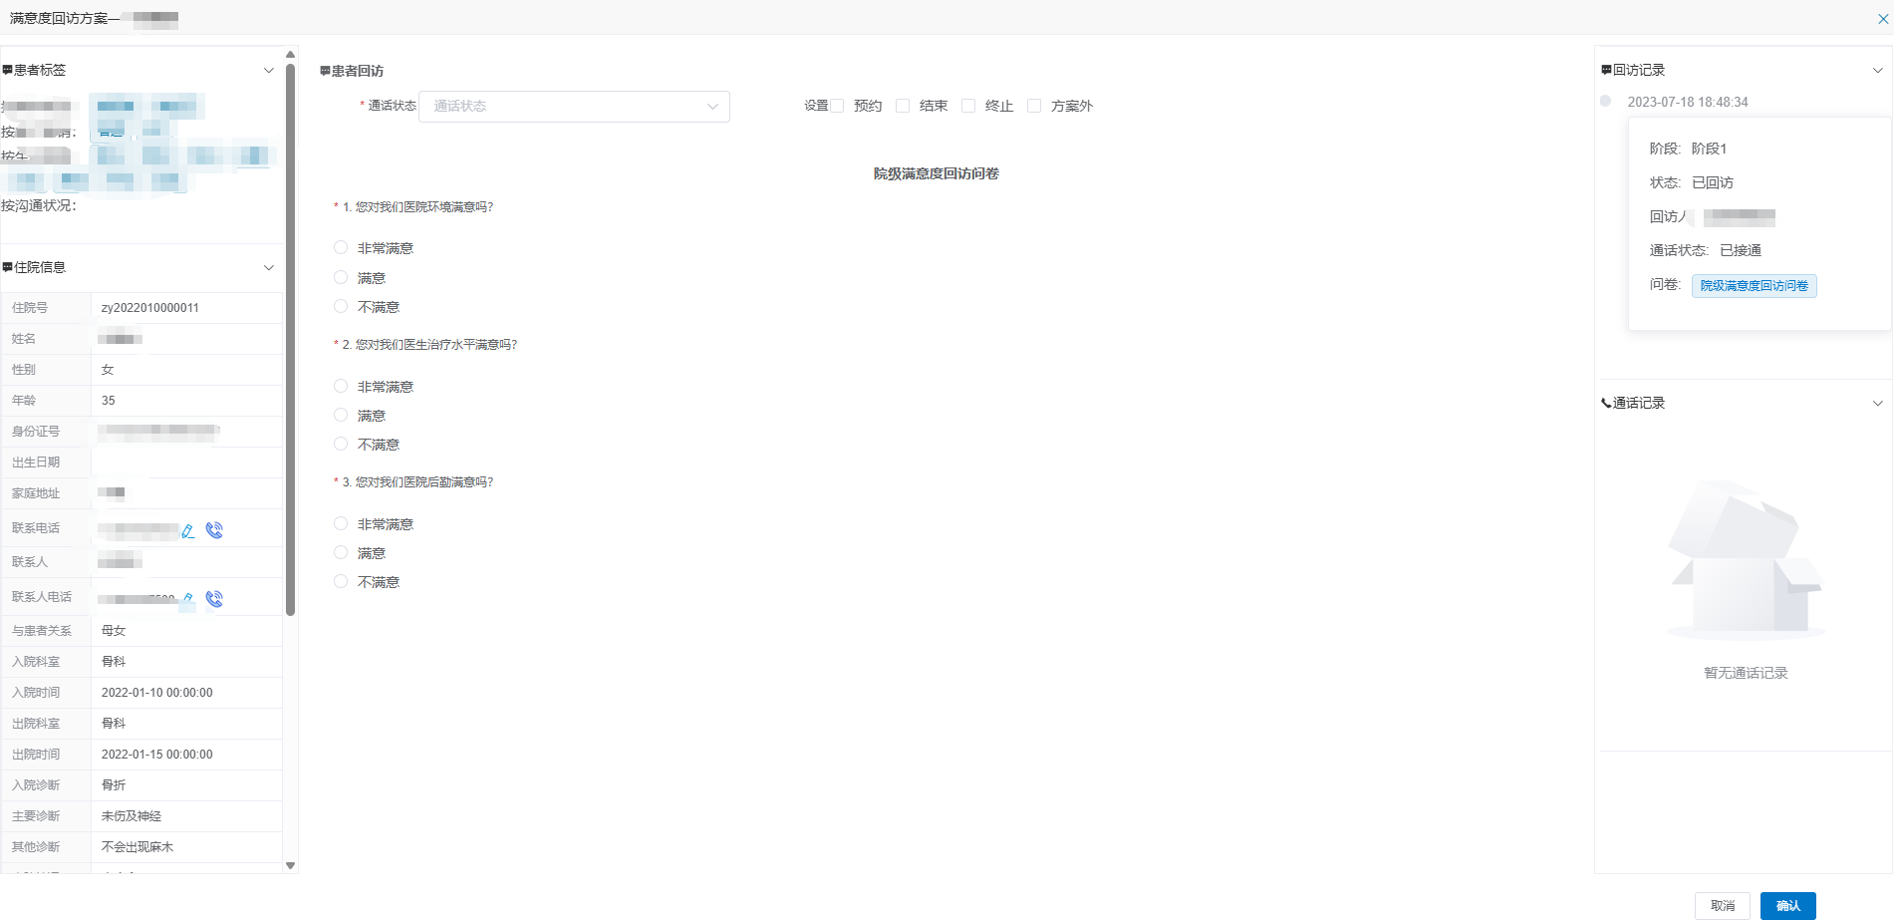Click the call icon beside 联系电话

tap(214, 530)
